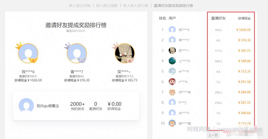Image resolution: width=268 pixels, height=139 pixels.
Task: Select 邀请好友提成奖励排行榜 tab
Action: pos(173,6)
